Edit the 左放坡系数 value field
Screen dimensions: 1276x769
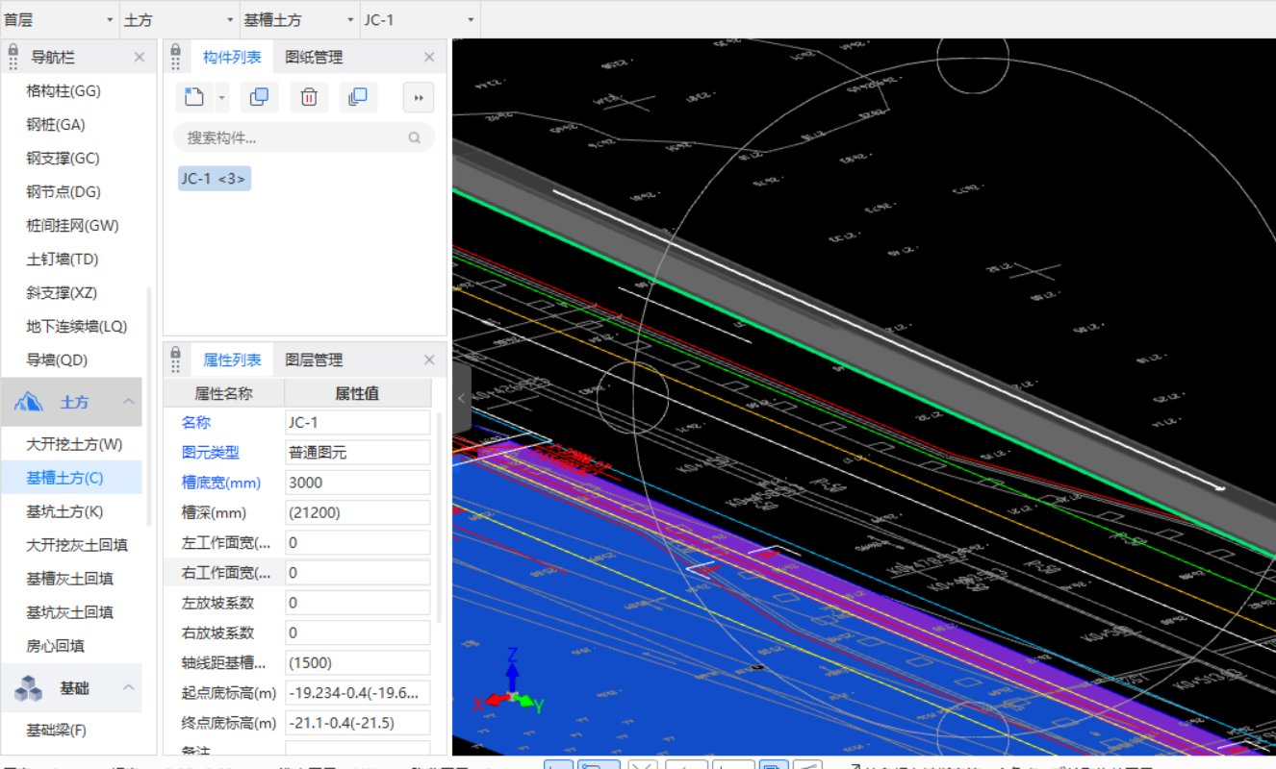[357, 603]
